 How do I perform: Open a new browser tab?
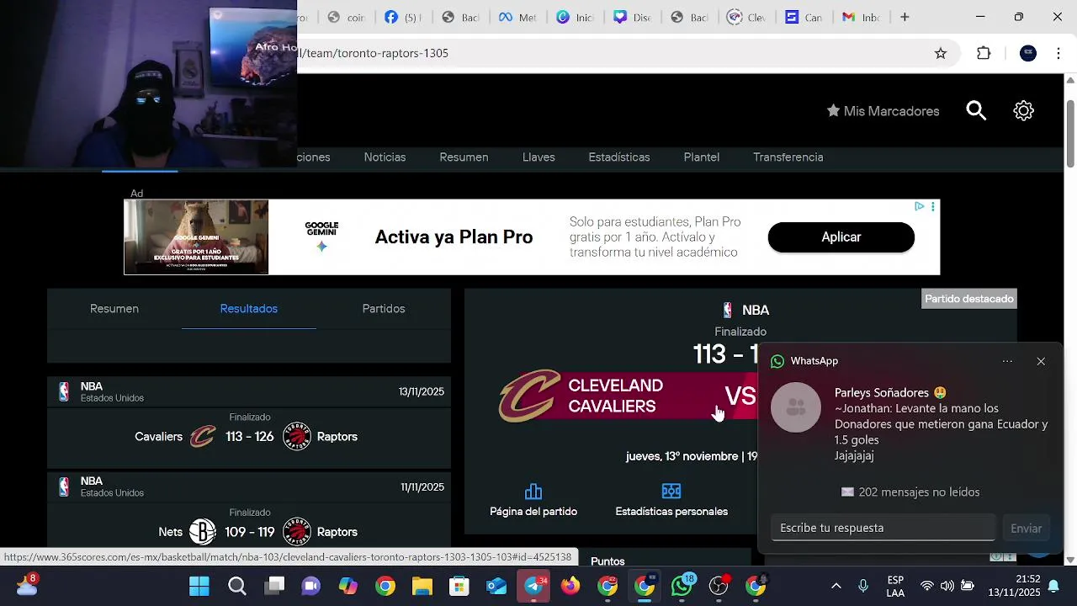click(905, 17)
